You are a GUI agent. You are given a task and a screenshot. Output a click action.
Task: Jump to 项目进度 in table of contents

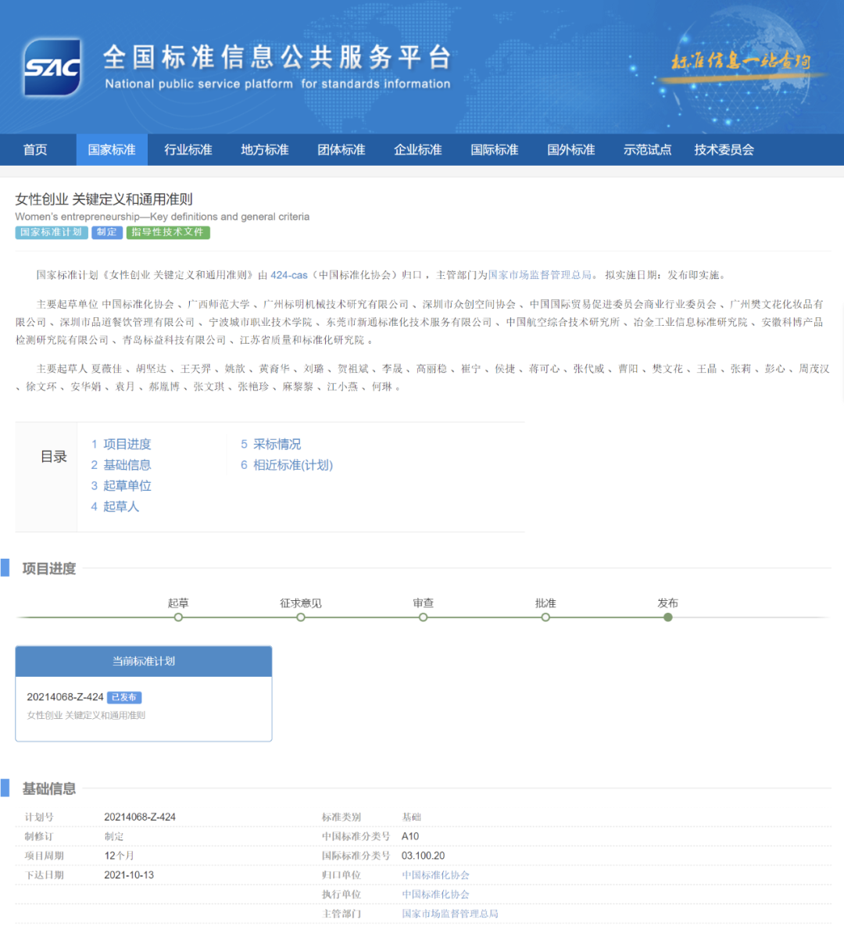[x=127, y=444]
